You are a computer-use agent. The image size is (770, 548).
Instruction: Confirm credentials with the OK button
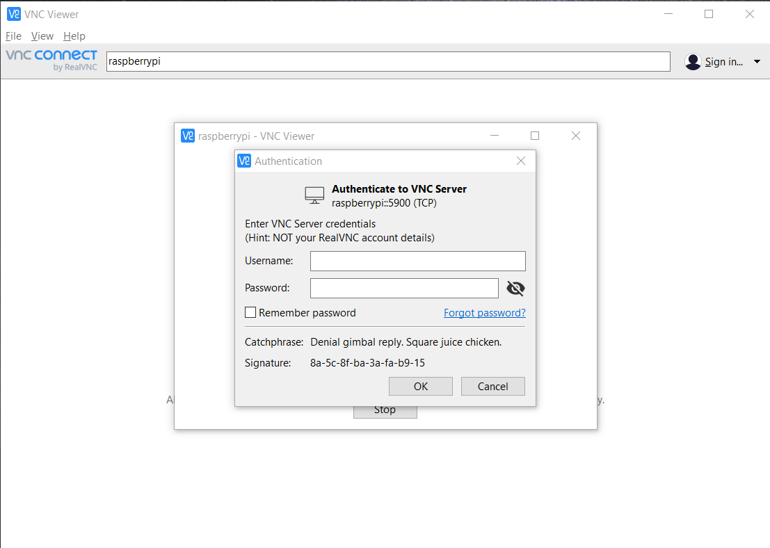420,387
